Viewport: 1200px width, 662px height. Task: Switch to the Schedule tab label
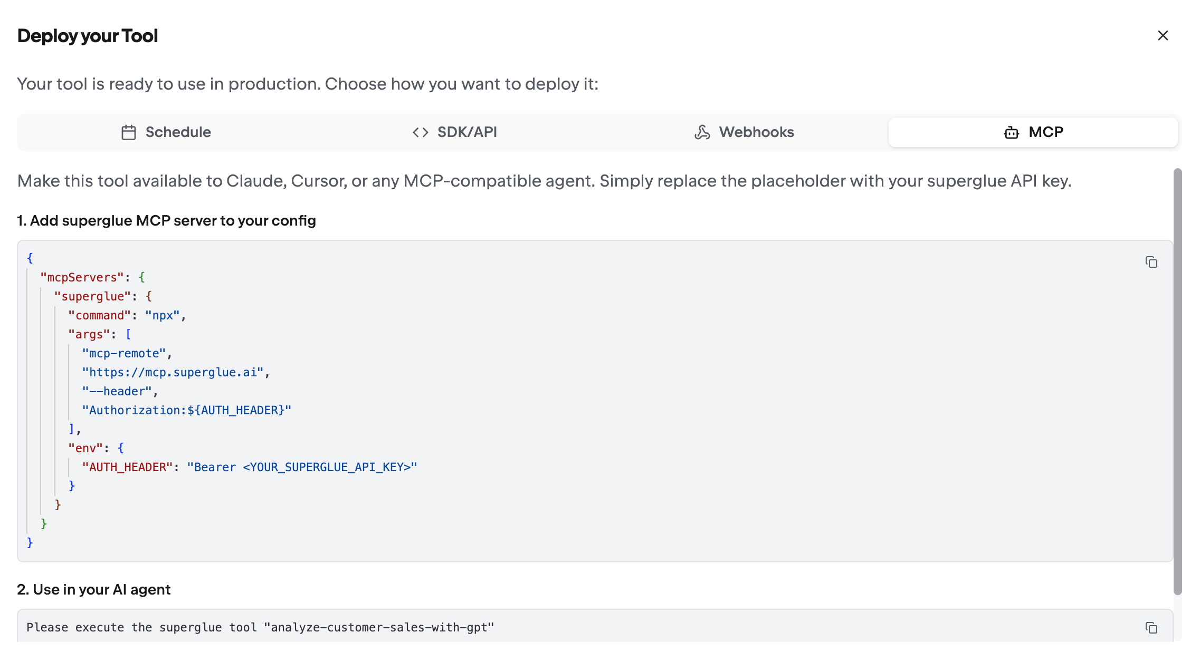click(x=178, y=132)
